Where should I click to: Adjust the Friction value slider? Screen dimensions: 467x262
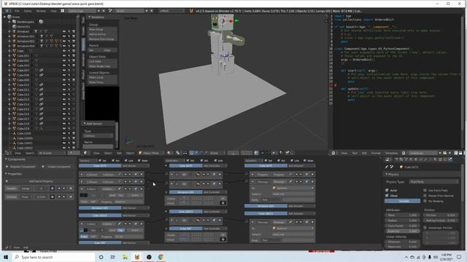pos(440,215)
